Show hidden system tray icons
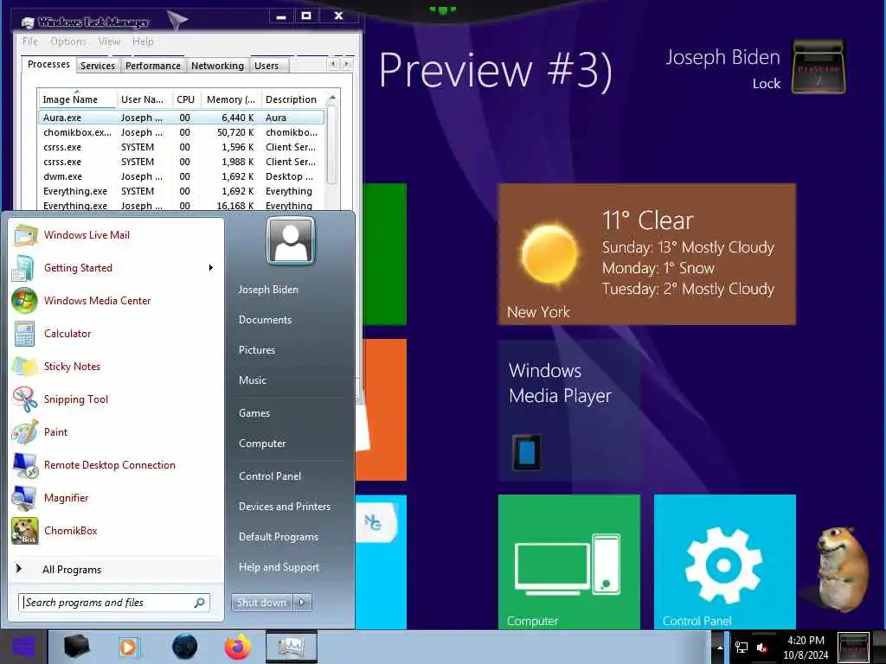This screenshot has height=664, width=886. [720, 648]
